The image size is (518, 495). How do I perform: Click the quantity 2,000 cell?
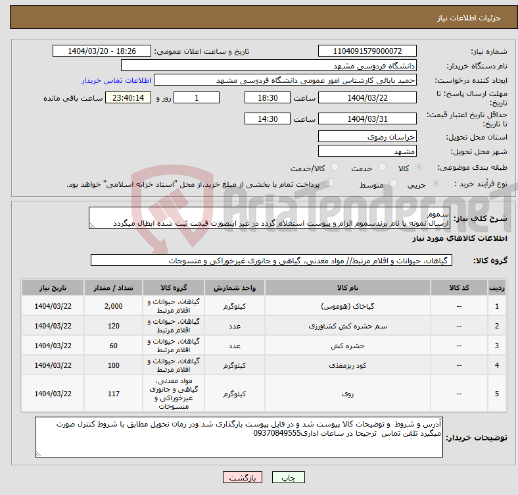click(113, 306)
